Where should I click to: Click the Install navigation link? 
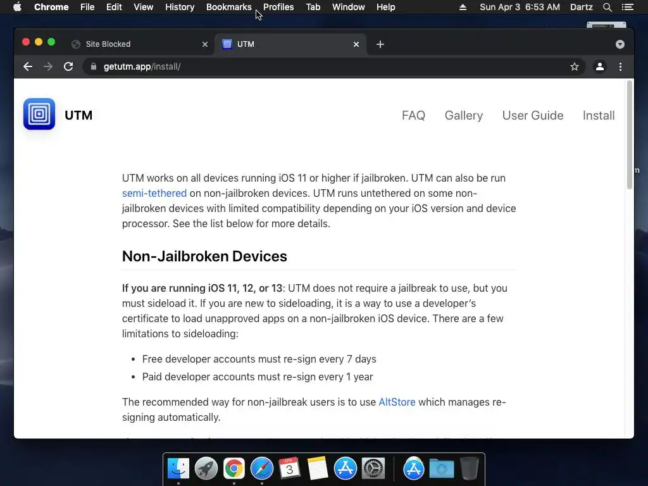(599, 115)
